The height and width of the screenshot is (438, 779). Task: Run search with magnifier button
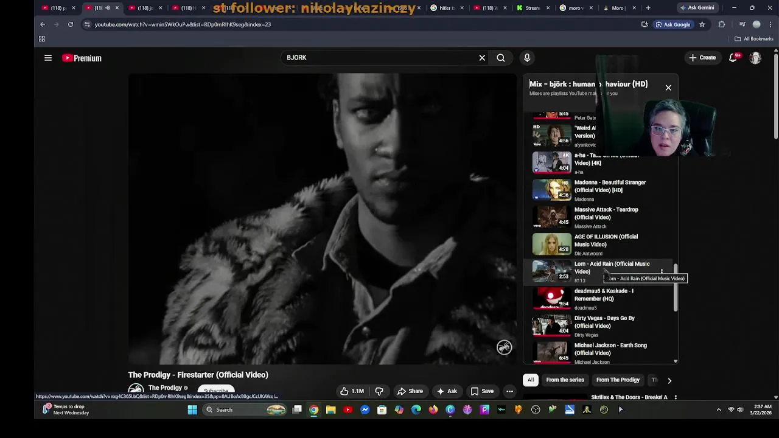click(501, 58)
